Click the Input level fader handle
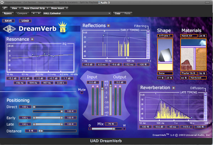This screenshot has width=213, height=145. (102, 88)
